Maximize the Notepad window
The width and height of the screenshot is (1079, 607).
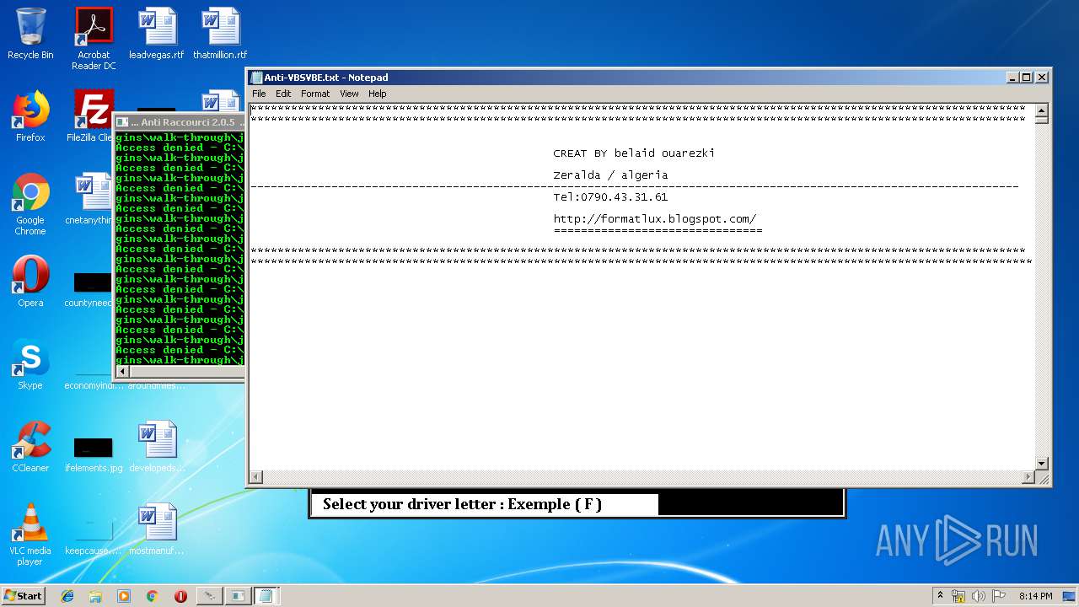[1026, 78]
